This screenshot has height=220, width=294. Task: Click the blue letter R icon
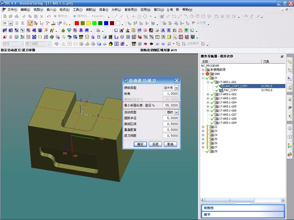tap(169, 30)
